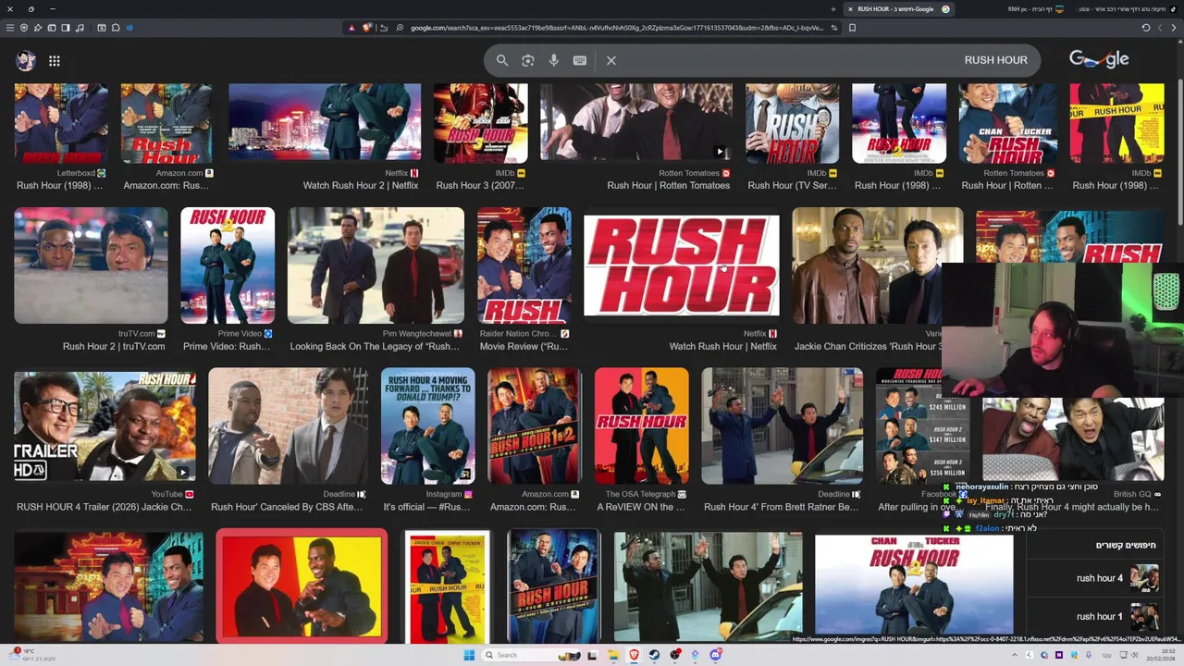Open a new browser tab with the plus button

click(833, 9)
